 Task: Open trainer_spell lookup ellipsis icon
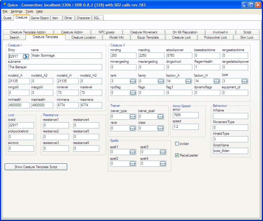point(161,117)
